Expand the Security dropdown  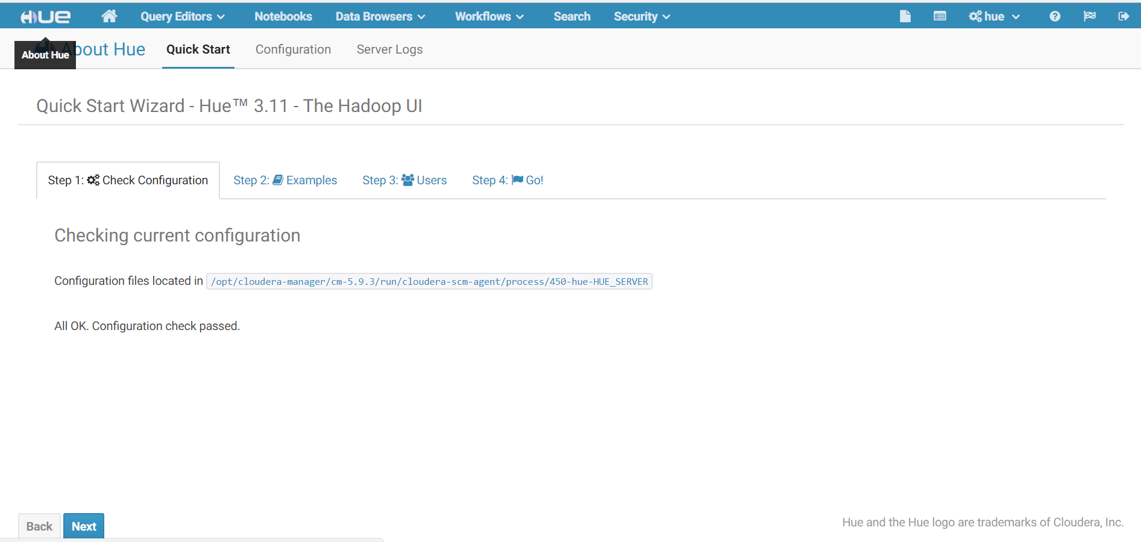(642, 16)
